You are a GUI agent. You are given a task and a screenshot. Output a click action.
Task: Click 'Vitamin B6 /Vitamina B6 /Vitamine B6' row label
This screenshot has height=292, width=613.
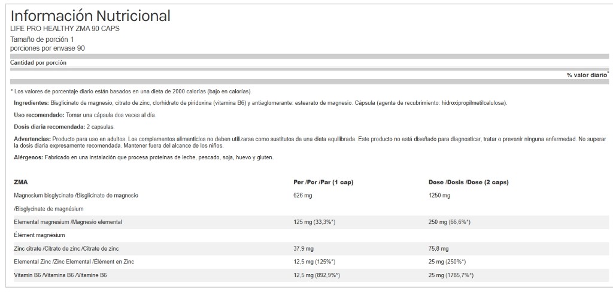click(x=60, y=275)
